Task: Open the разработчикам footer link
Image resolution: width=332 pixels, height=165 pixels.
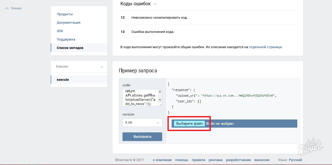Action: [238, 160]
